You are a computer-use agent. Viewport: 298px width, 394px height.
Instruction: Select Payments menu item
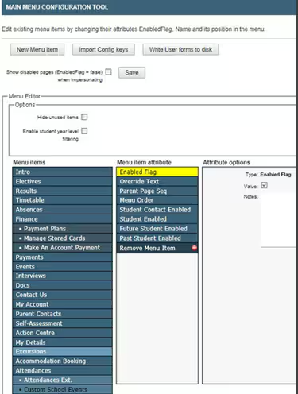(63, 257)
